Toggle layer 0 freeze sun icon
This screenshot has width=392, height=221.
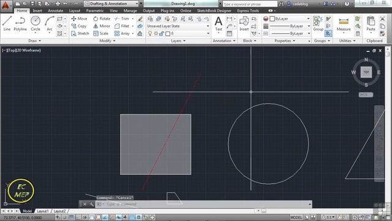[156, 33]
